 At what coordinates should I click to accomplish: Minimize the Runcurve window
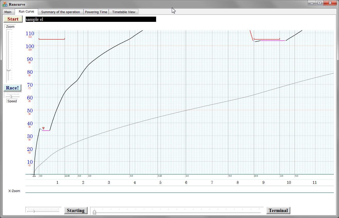tap(312, 3)
